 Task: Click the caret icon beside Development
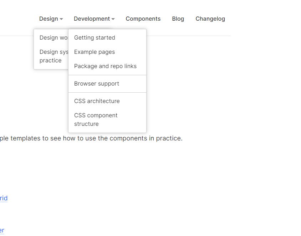point(113,19)
